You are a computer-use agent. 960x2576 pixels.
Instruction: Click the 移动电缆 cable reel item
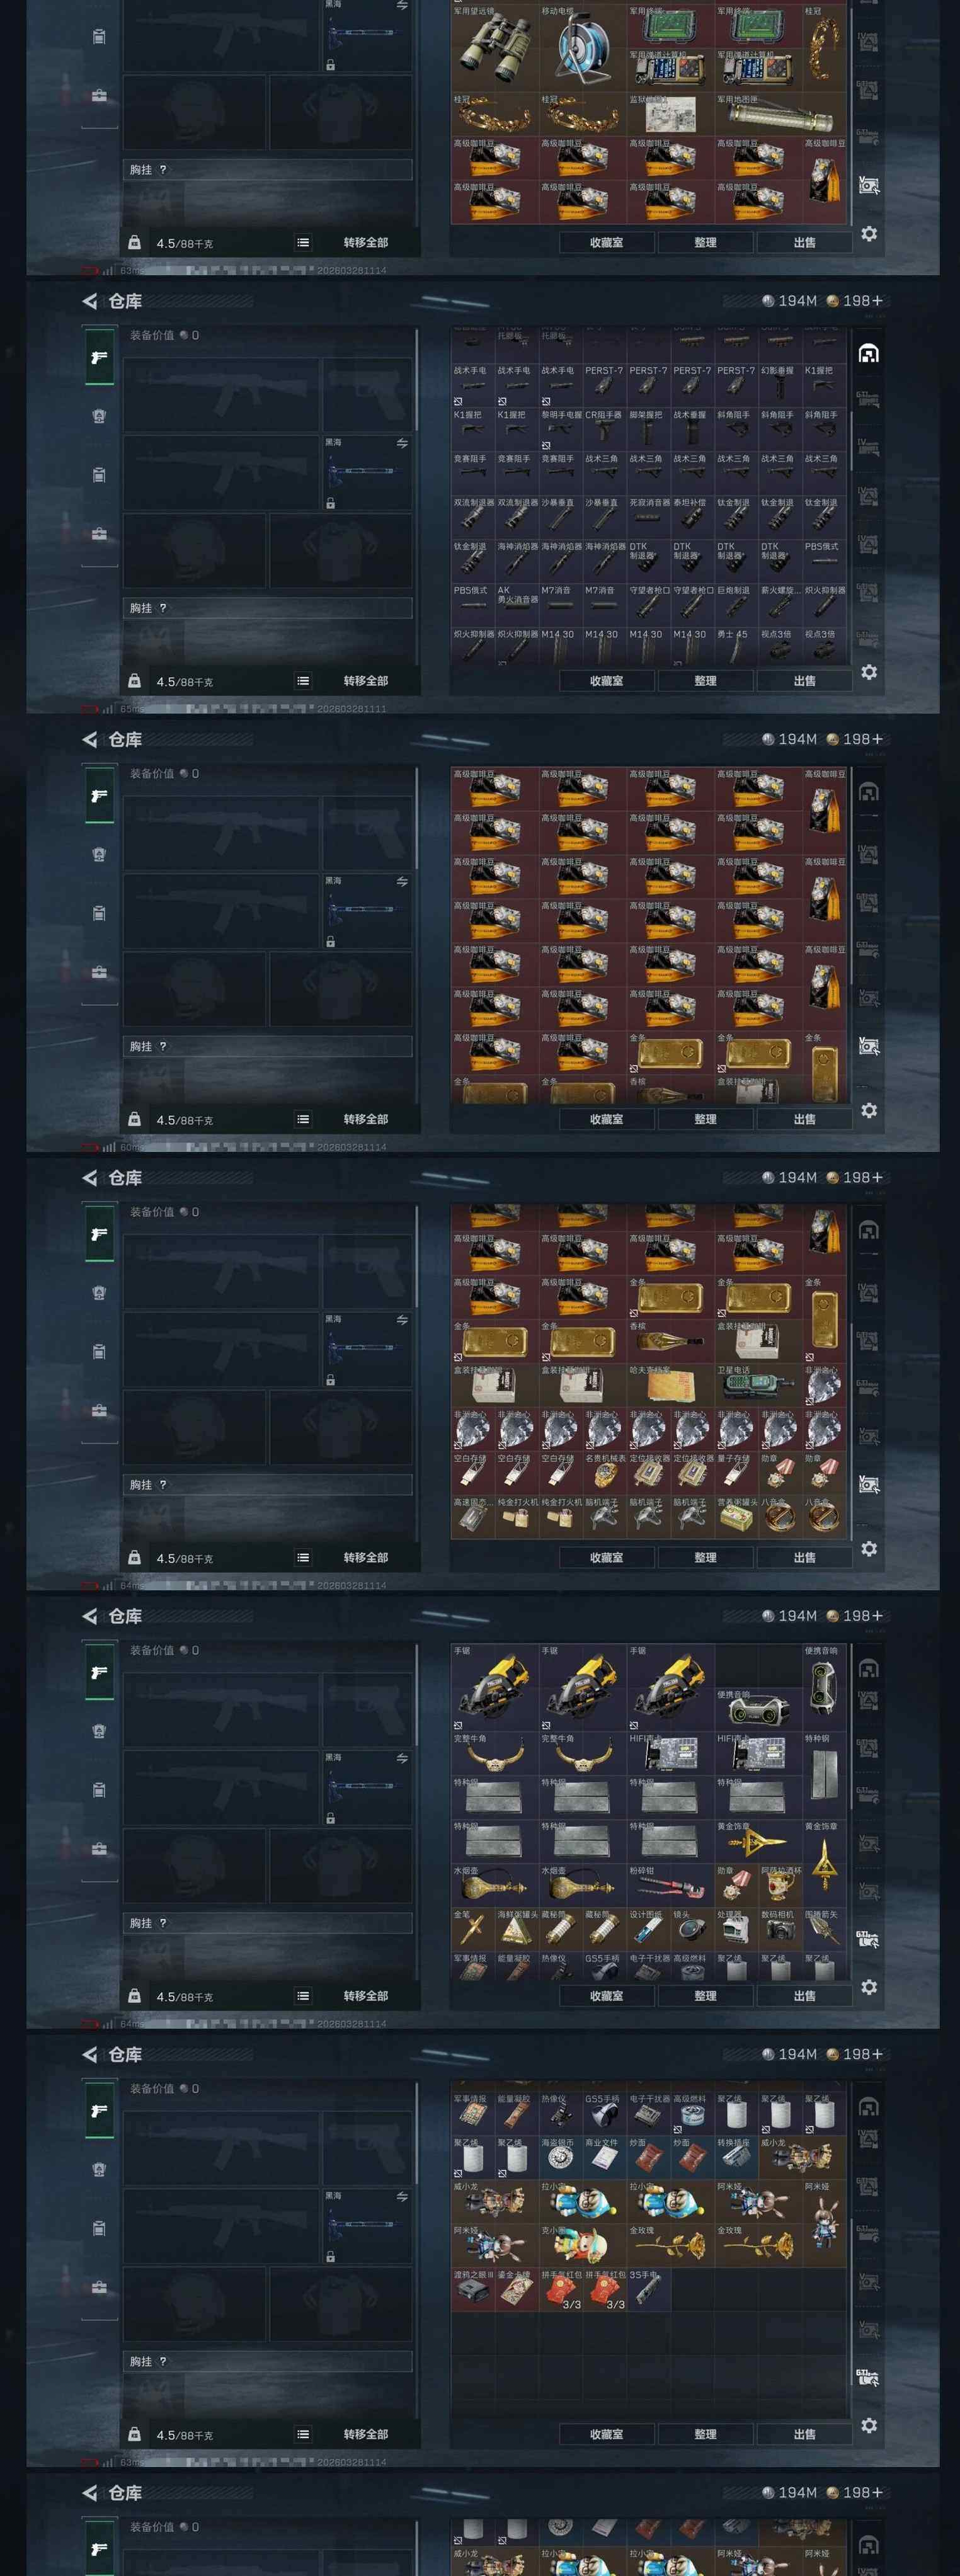[582, 48]
